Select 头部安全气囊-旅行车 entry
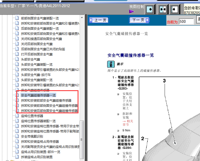 pyautogui.click(x=36, y=75)
